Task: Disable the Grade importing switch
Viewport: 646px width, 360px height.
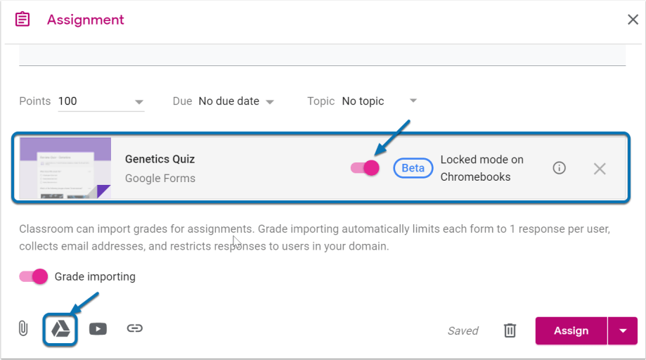Action: tap(34, 276)
